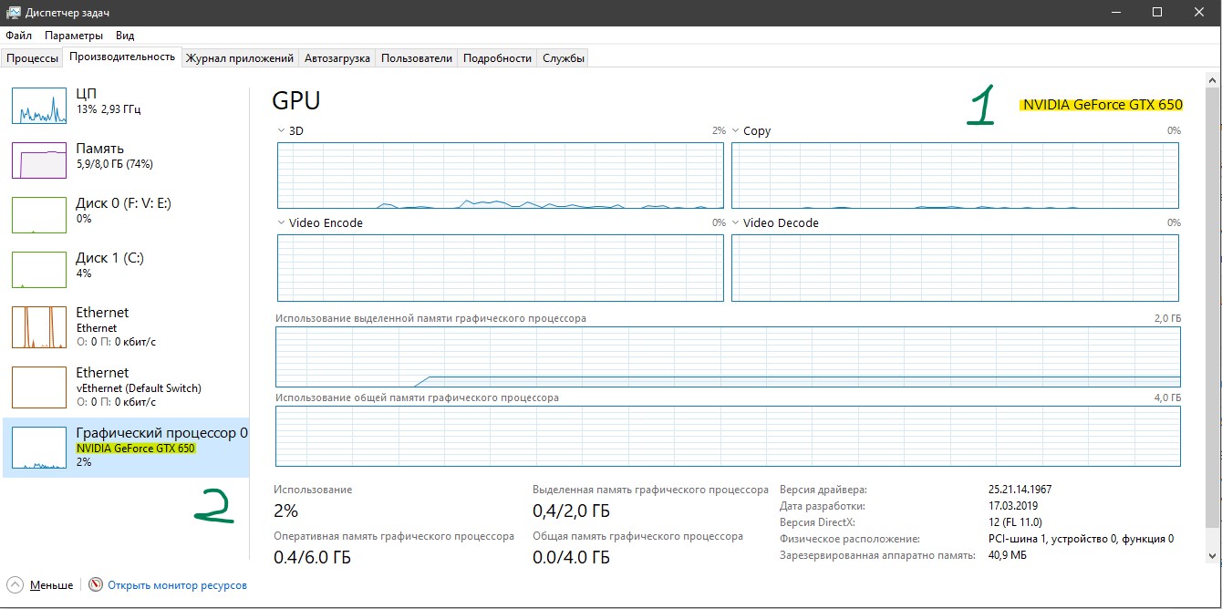This screenshot has width=1222, height=609.
Task: Select Диск 0 (F: V: E:) graph thumbnail
Action: (x=39, y=215)
